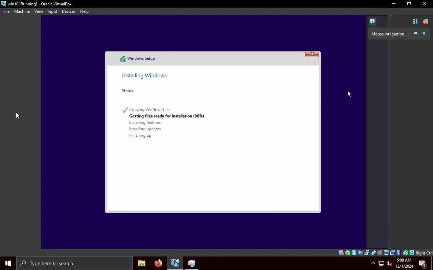Image resolution: width=433 pixels, height=270 pixels.
Task: Expand the Mouse integration notification details
Action: pyautogui.click(x=416, y=34)
